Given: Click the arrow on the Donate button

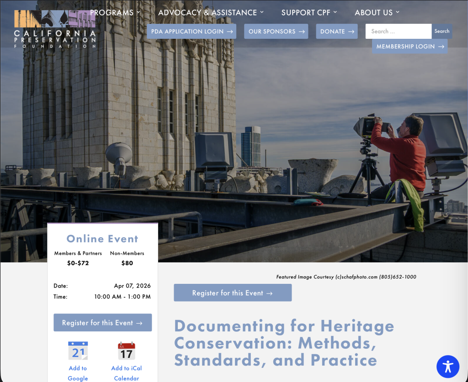Looking at the screenshot, I should (350, 31).
